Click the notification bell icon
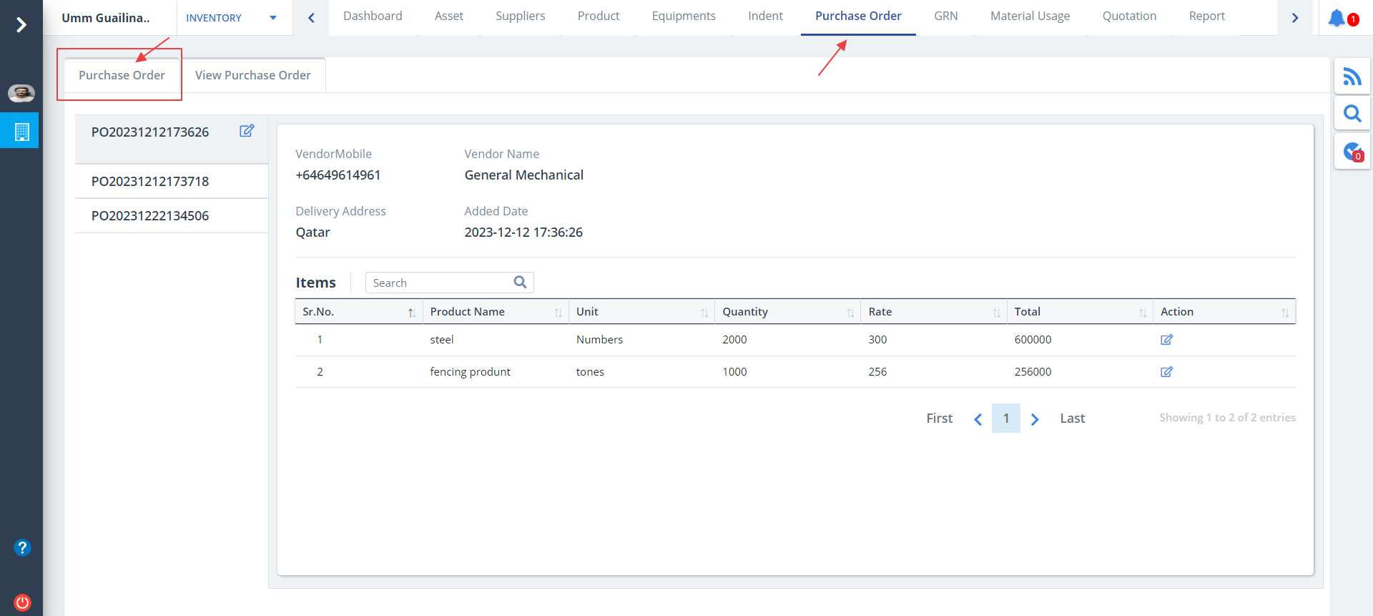Screen dimensions: 1373x616 point(1337,19)
